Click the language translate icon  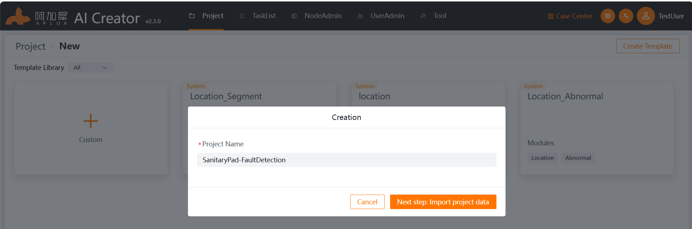click(626, 16)
